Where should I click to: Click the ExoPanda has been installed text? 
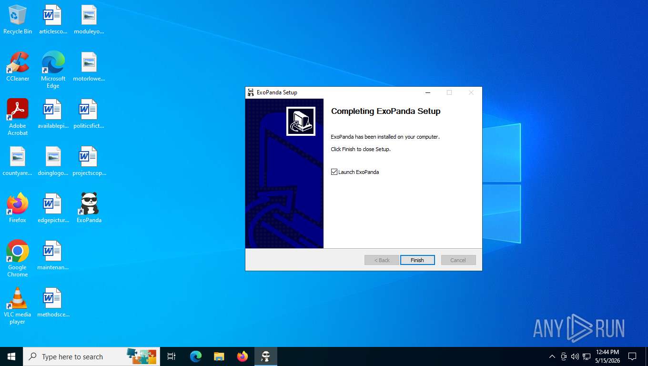385,137
